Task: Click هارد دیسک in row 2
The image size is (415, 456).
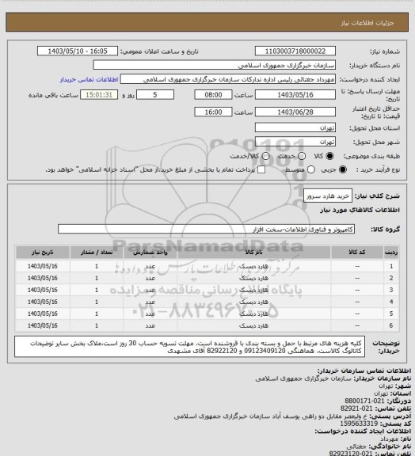Action: [x=253, y=278]
